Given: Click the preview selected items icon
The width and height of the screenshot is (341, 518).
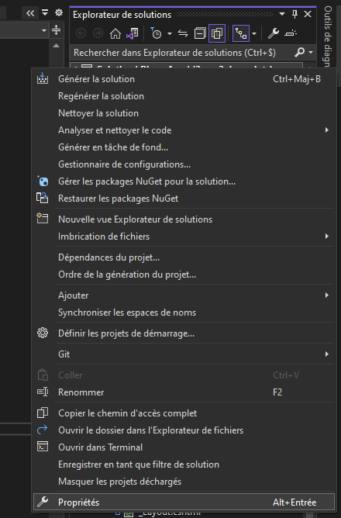Looking at the screenshot, I should (291, 33).
